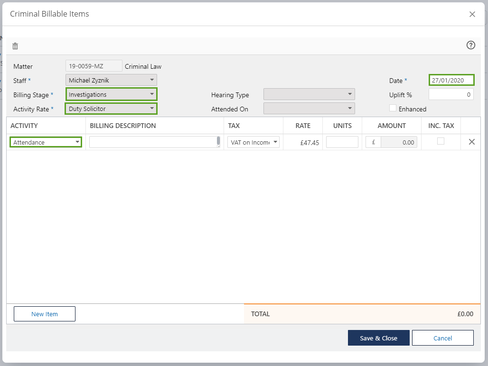The width and height of the screenshot is (488, 366).
Task: Focus the Uplift % field
Action: pyautogui.click(x=451, y=94)
